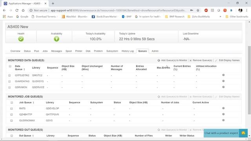Open a new browser tab with plus
This screenshot has width=251, height=141.
click(53, 4)
